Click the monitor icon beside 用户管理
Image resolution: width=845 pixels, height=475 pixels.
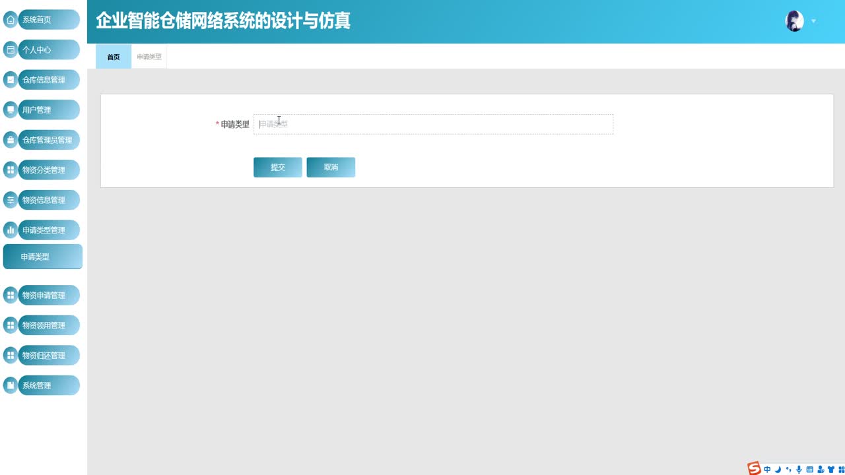coord(11,110)
